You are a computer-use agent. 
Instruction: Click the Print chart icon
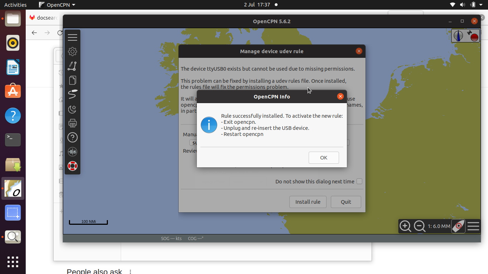point(73,123)
